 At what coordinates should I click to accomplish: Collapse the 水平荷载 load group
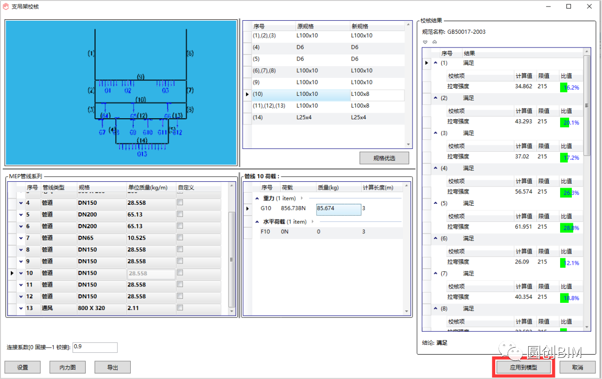(x=257, y=222)
